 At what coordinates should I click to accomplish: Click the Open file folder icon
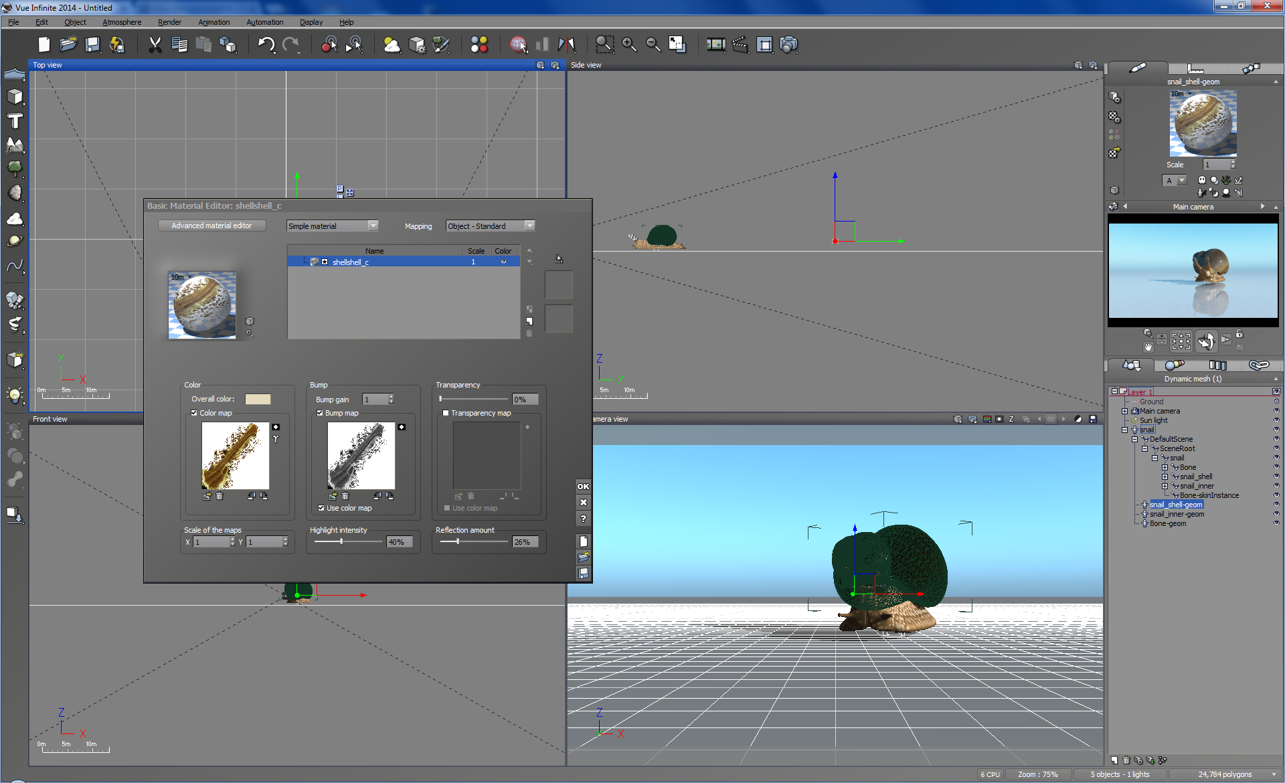[68, 45]
